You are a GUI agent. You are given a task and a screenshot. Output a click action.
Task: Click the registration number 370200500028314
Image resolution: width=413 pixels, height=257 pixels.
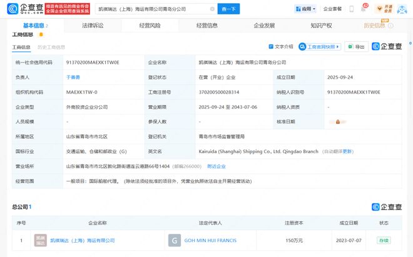(219, 92)
